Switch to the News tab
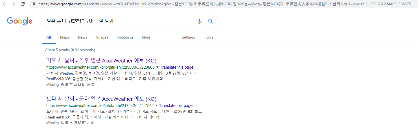Viewport: 418px width, 132px height. pos(83,37)
